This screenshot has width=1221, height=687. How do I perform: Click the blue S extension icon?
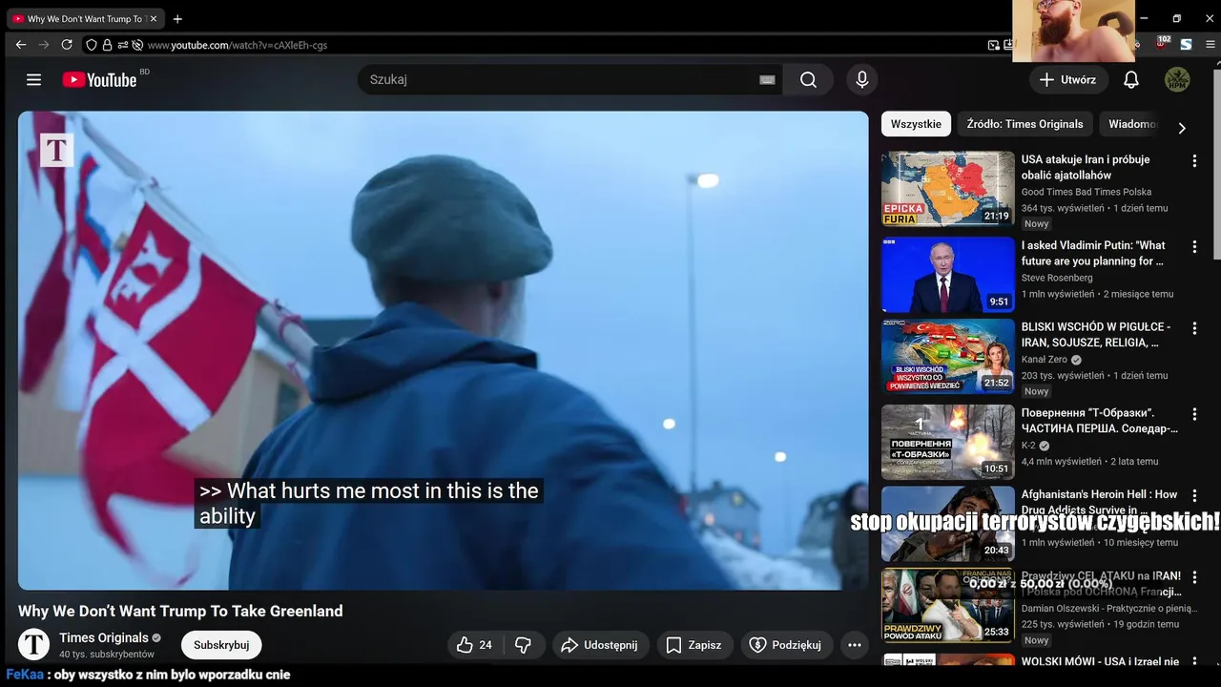tap(1186, 45)
